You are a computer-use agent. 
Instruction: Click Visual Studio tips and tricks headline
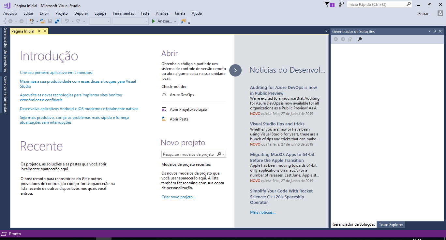pos(277,124)
